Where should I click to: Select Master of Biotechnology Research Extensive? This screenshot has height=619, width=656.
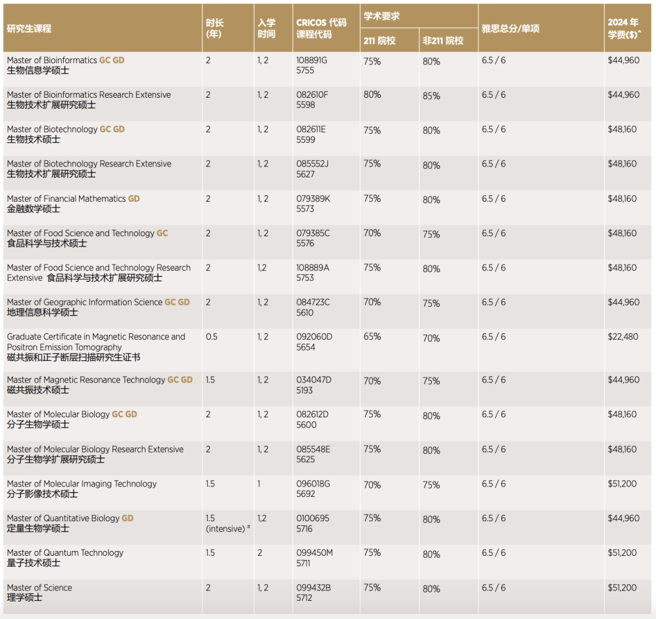point(89,164)
